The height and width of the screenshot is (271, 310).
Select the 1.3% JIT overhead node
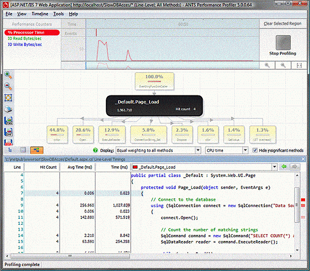(x=263, y=134)
